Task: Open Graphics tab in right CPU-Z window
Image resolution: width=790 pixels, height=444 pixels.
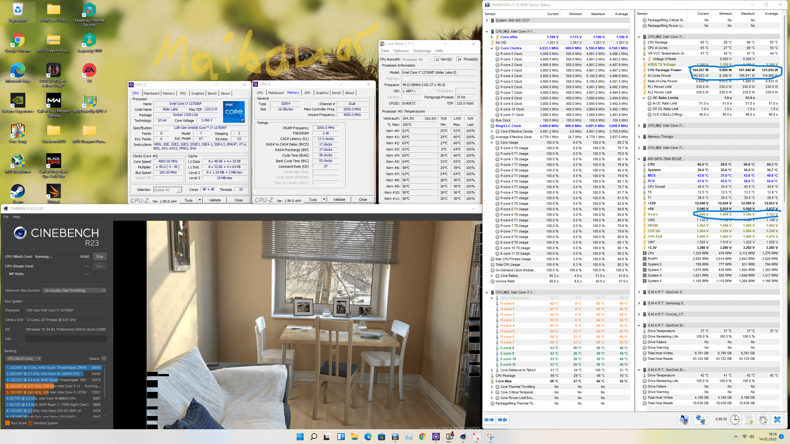Action: point(322,93)
